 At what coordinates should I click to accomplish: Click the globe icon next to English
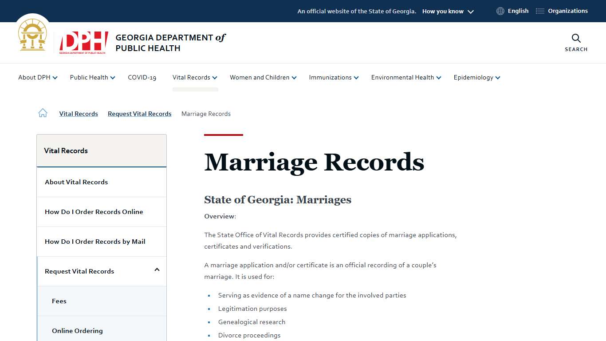(x=500, y=11)
